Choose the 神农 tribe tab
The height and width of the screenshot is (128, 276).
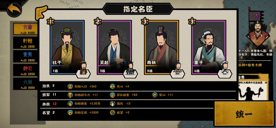(26, 70)
